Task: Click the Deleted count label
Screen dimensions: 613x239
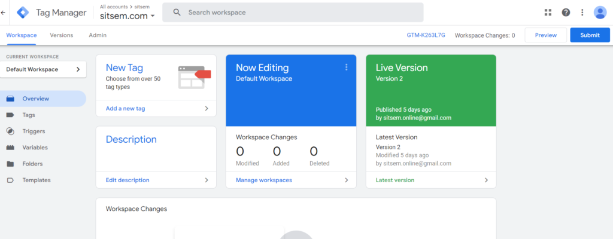Action: tap(320, 163)
